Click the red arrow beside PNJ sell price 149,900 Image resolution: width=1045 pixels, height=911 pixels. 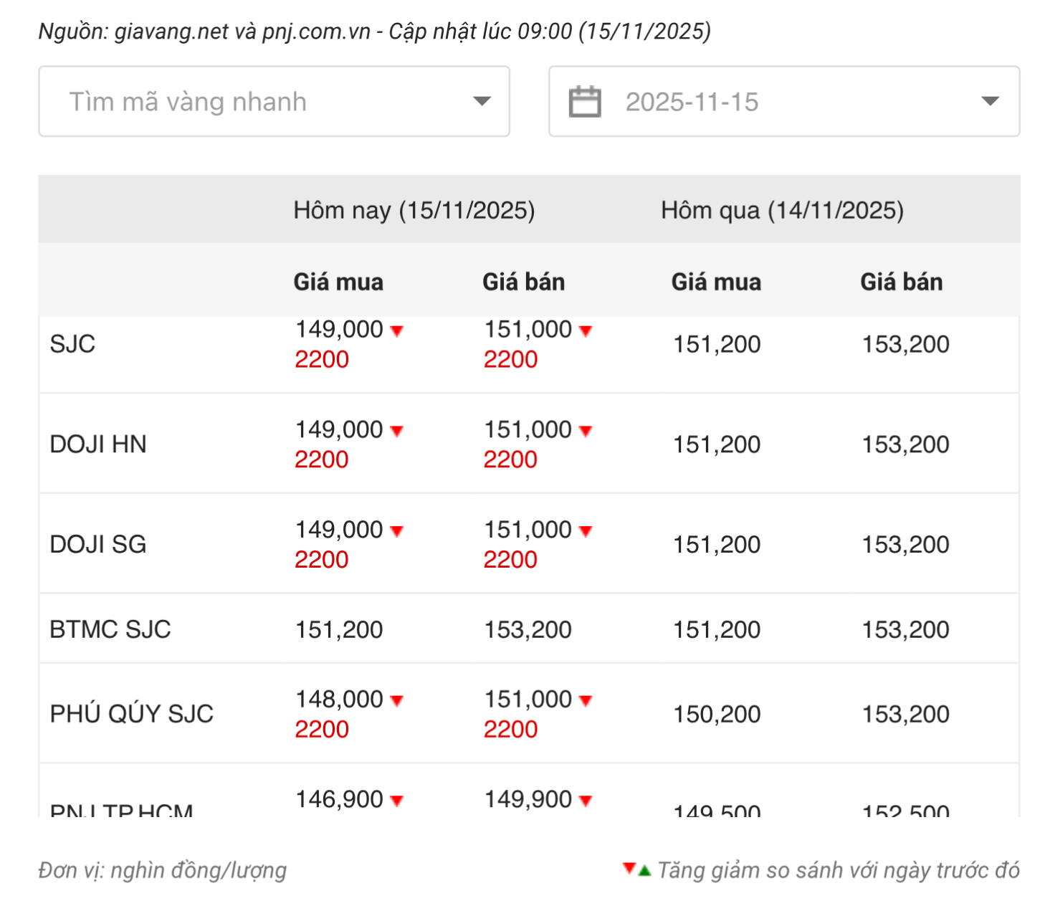[x=586, y=801]
